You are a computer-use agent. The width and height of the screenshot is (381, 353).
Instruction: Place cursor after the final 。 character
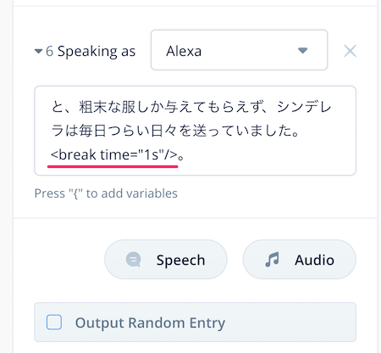pos(185,154)
